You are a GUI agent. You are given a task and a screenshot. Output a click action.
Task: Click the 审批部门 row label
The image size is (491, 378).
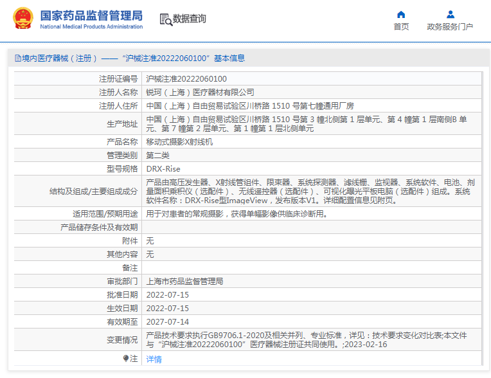point(122,281)
